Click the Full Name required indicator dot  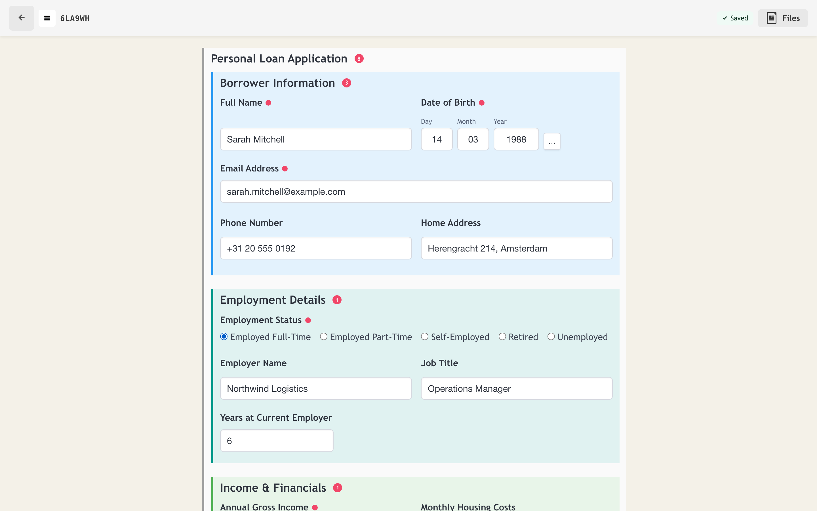tap(268, 103)
